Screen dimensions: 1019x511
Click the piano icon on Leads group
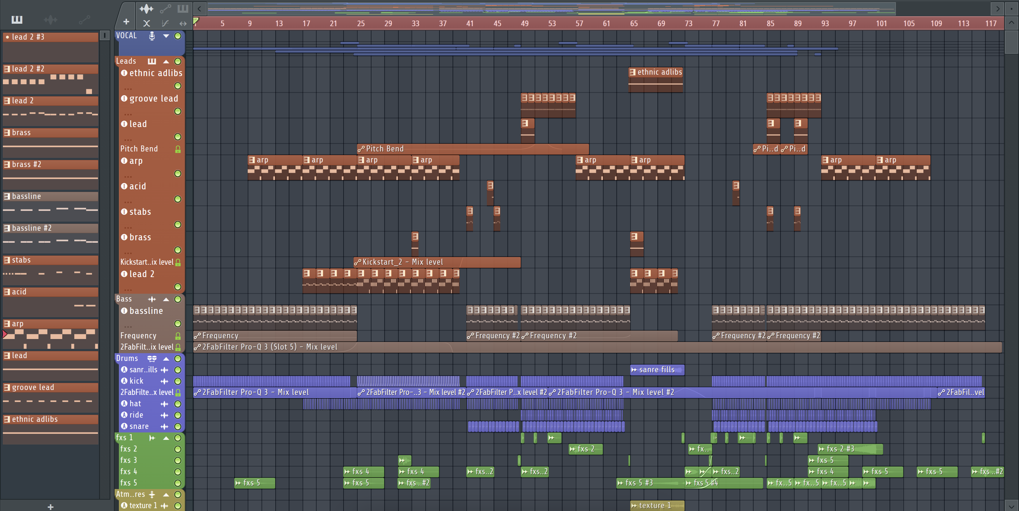[152, 61]
